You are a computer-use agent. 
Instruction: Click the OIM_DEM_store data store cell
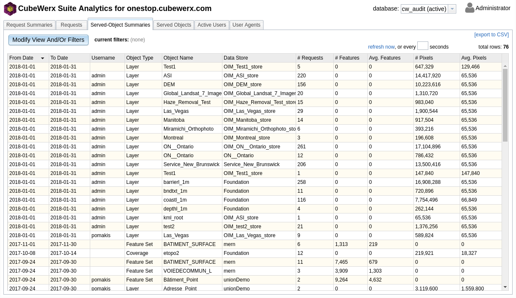pos(259,85)
